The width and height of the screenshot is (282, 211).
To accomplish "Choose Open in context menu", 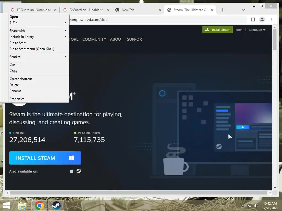I will click(39, 17).
